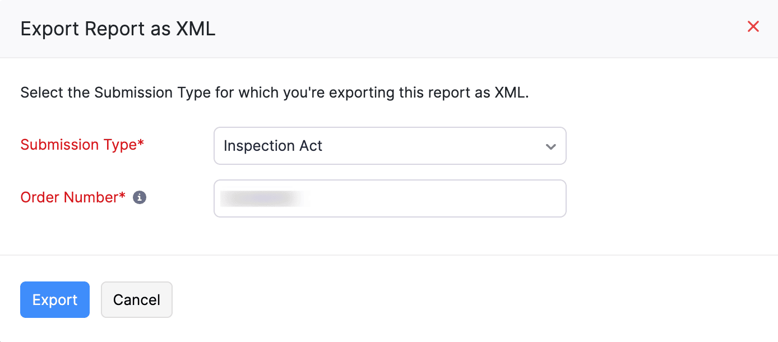Cancel the XML export
778x342 pixels.
(x=136, y=299)
